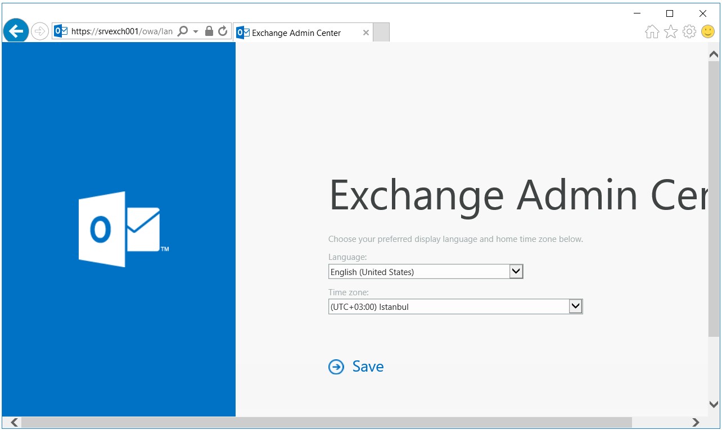The height and width of the screenshot is (430, 722).
Task: Go back with the browser Back arrow
Action: (x=16, y=31)
